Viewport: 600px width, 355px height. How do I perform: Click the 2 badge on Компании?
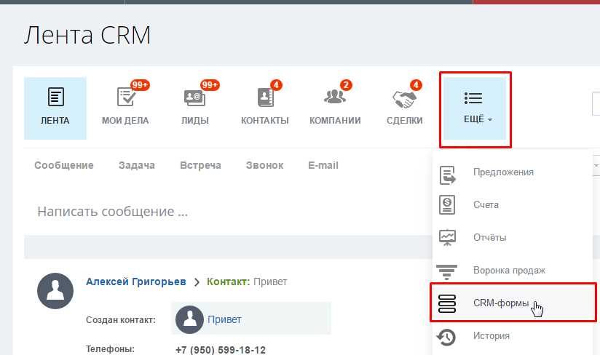pos(346,85)
